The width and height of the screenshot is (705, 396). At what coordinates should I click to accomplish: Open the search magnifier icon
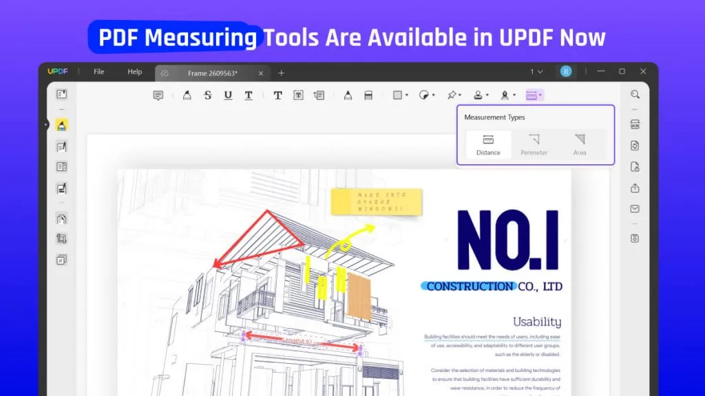tap(635, 94)
